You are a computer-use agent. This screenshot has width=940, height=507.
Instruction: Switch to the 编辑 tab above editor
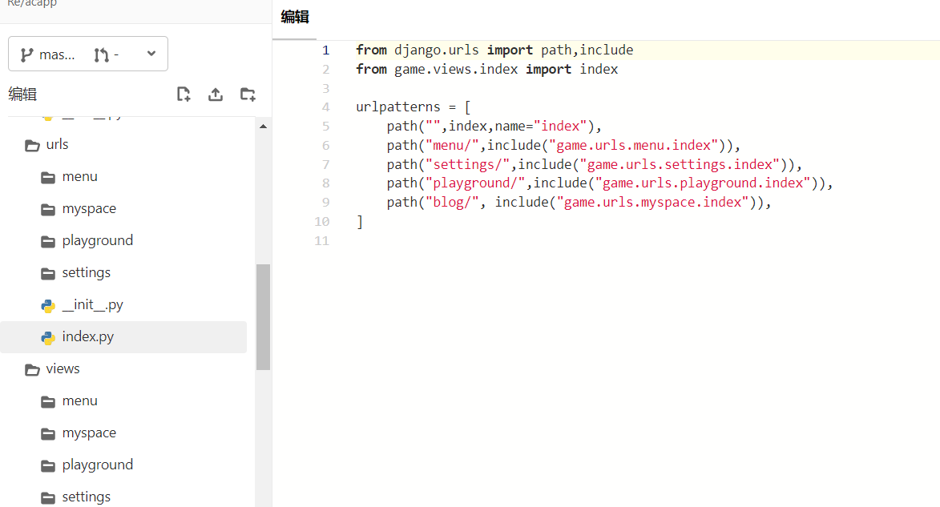(x=295, y=18)
